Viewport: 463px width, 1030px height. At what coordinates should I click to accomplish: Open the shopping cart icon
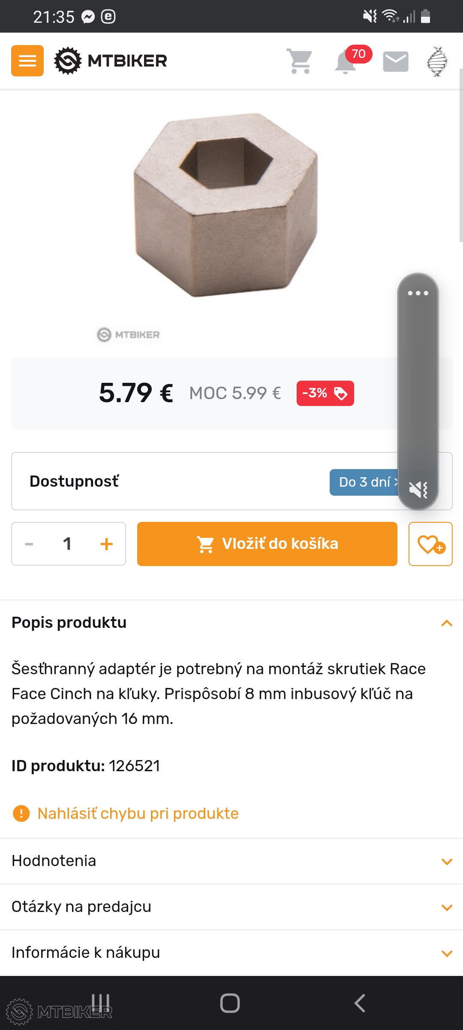(300, 61)
